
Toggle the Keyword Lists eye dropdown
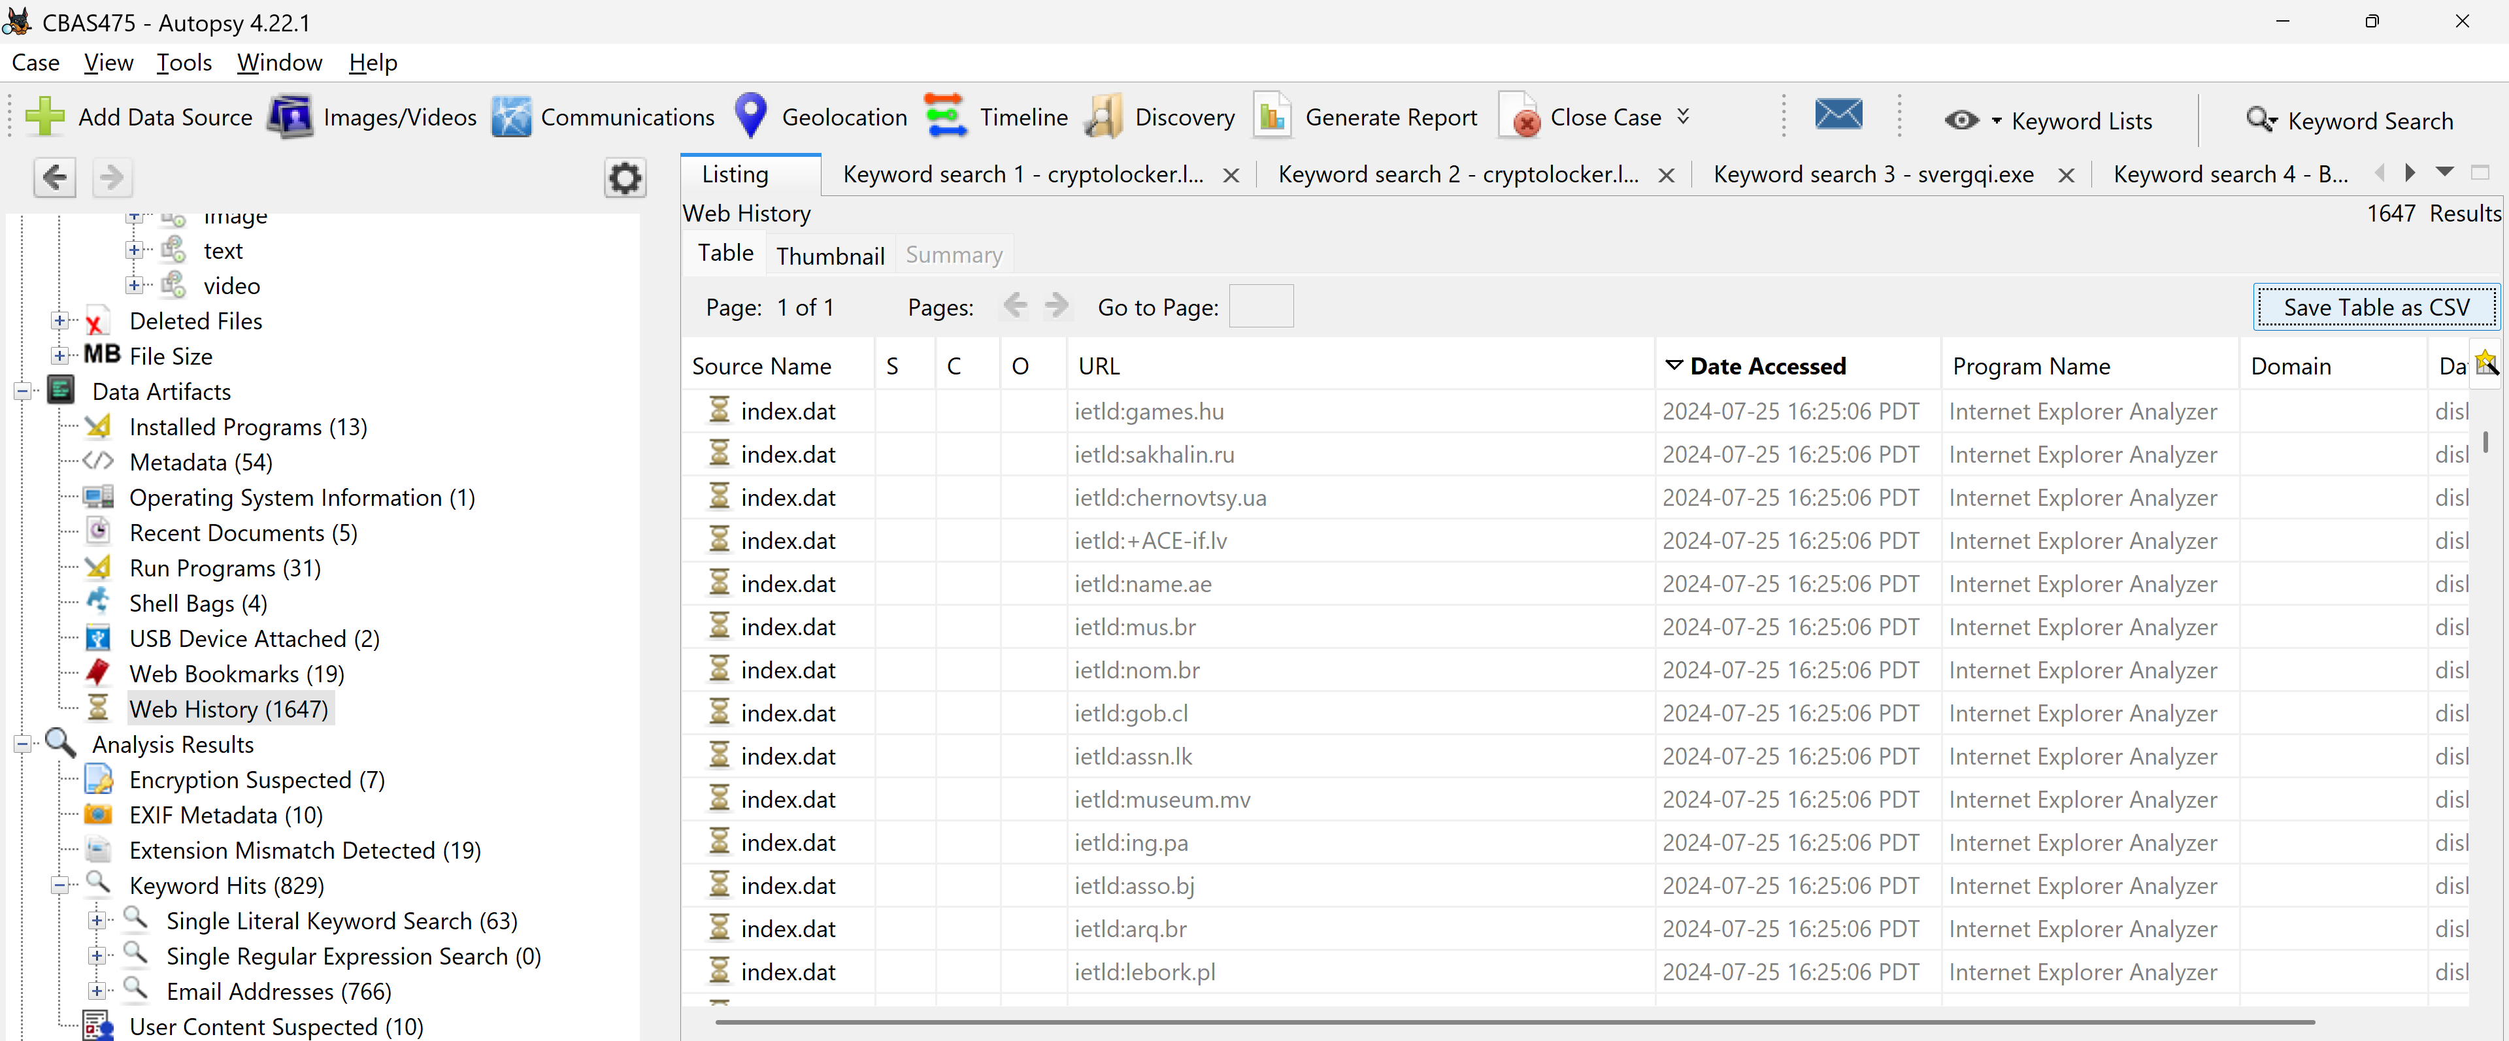pyautogui.click(x=1971, y=120)
